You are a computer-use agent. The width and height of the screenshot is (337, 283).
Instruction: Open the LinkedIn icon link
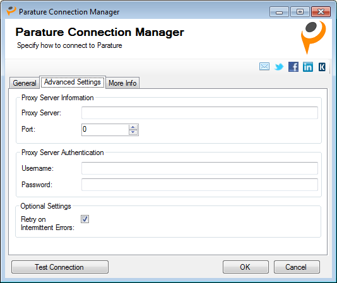point(308,67)
